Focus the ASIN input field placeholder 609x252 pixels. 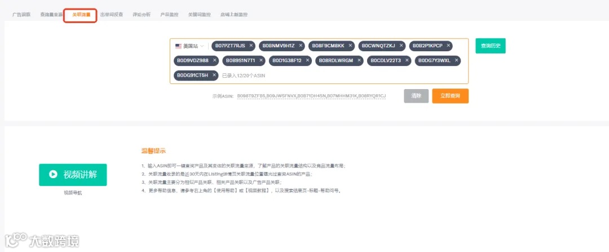click(244, 76)
